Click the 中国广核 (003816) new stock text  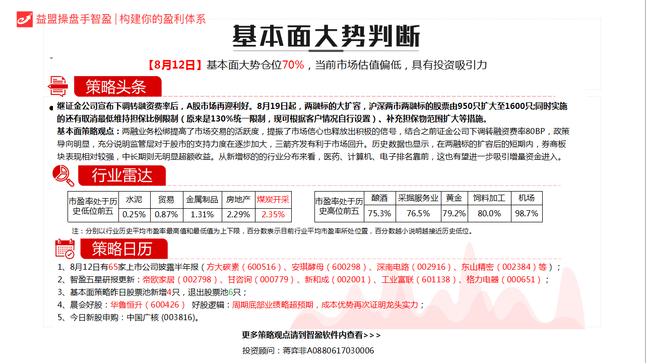coord(162,318)
